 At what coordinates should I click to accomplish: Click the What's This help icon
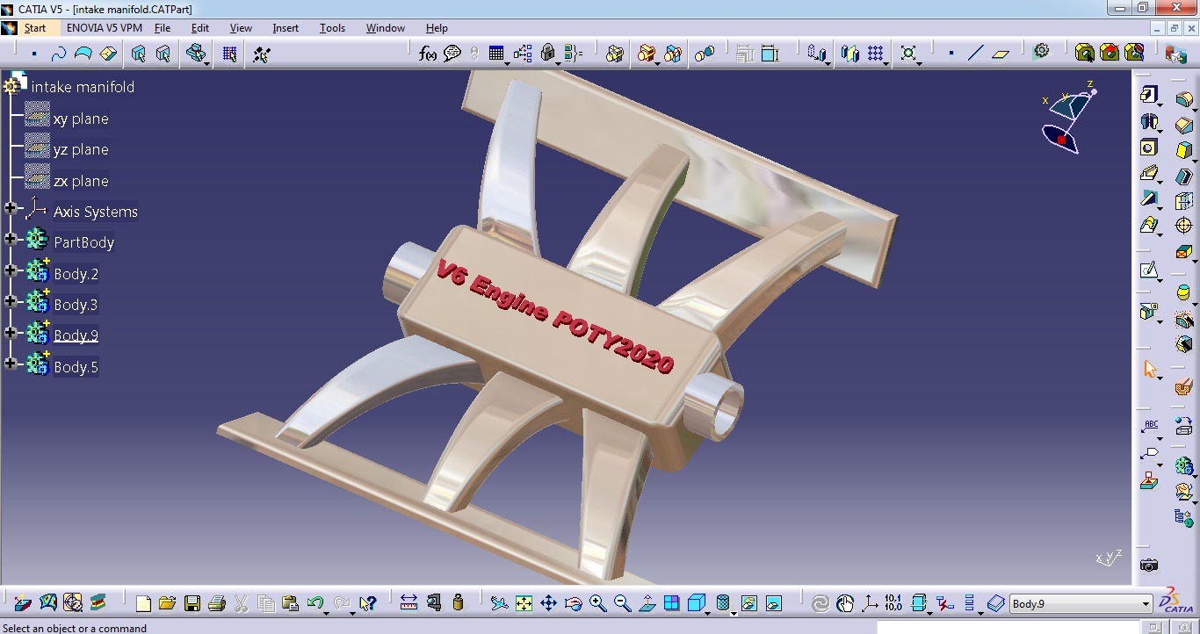[x=367, y=602]
